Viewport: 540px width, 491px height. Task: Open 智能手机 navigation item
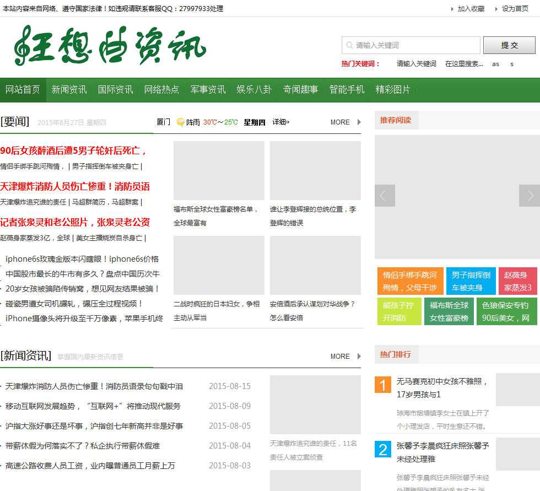pyautogui.click(x=347, y=89)
